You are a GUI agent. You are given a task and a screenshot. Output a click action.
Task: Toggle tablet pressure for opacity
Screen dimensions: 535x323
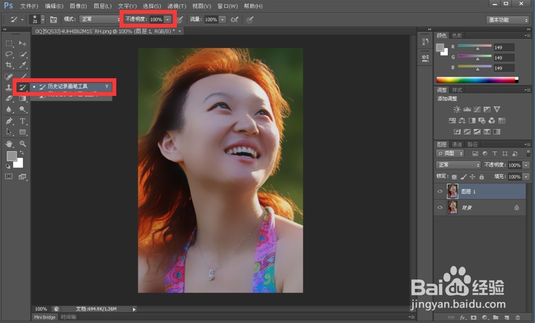click(x=180, y=19)
